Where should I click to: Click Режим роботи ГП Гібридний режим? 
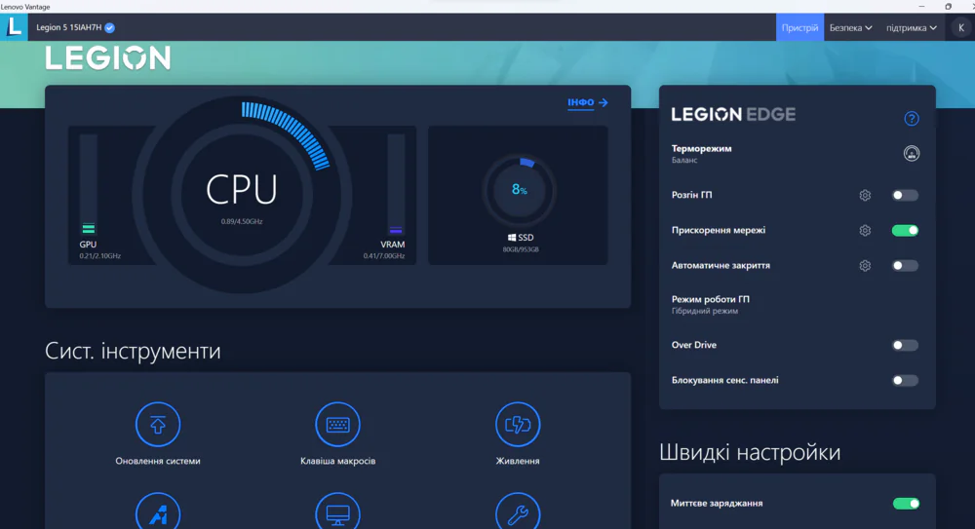pos(710,305)
